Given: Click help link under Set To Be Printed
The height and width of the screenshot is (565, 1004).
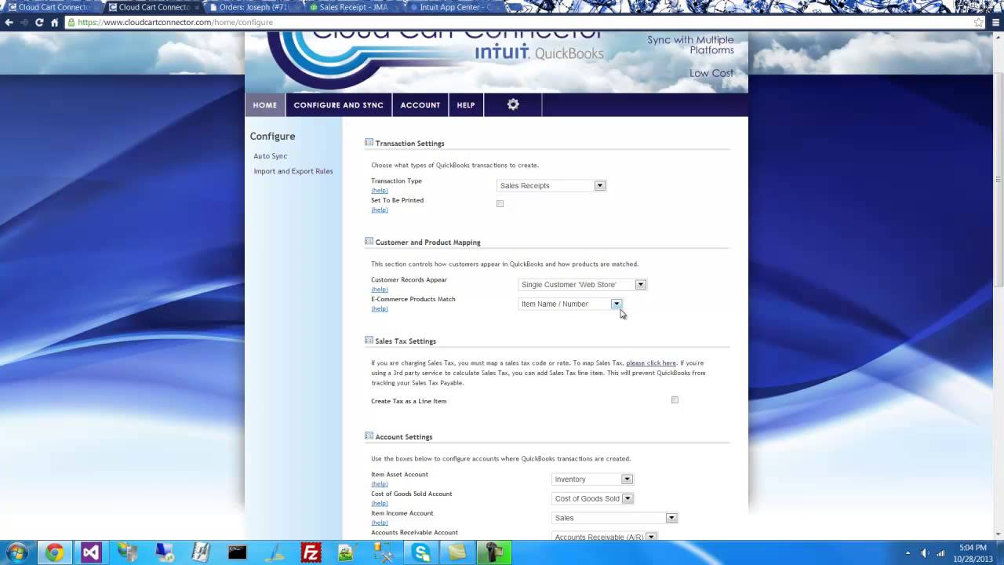Looking at the screenshot, I should point(380,210).
